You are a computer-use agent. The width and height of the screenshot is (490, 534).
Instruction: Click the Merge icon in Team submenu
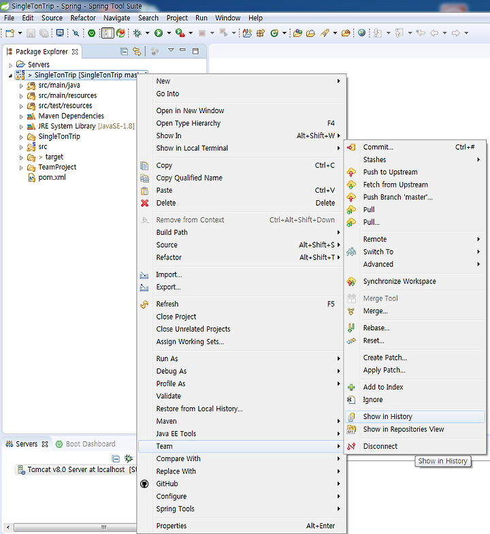point(351,311)
